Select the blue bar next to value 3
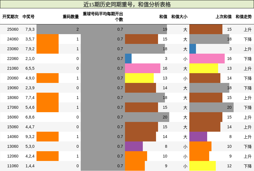The image size is (254, 171). [129, 59]
